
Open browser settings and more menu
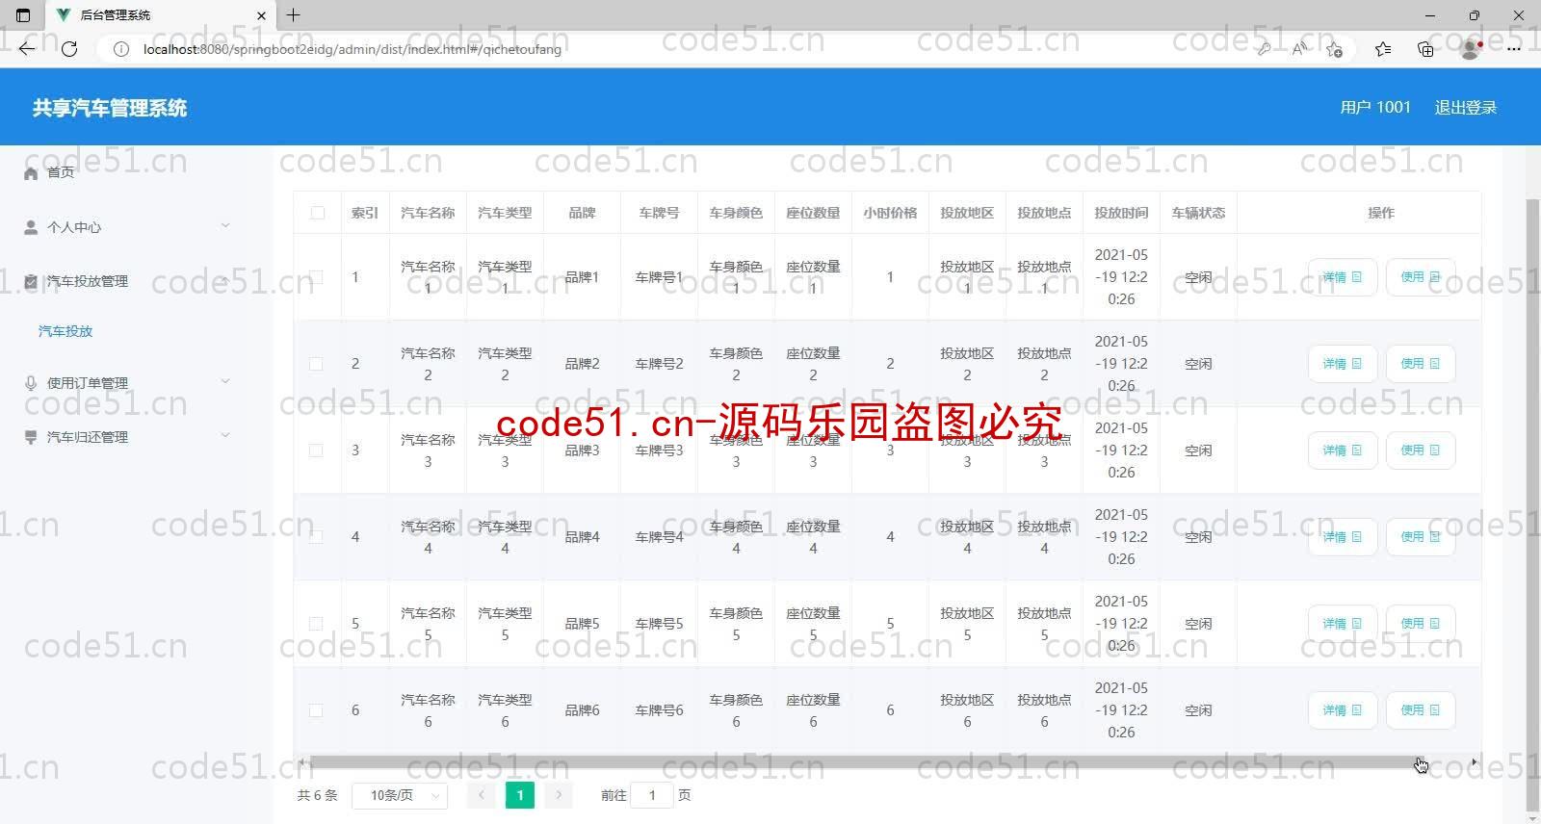[1514, 49]
